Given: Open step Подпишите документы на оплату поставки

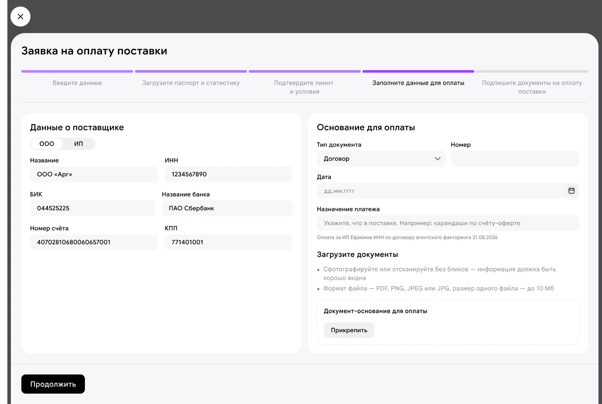Looking at the screenshot, I should [532, 87].
